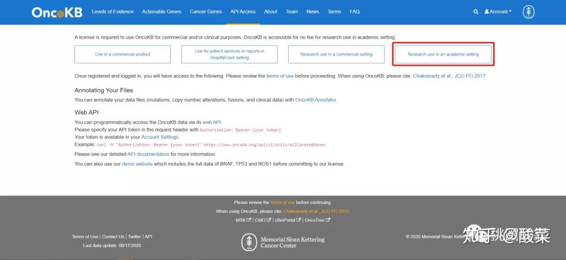Choose Use for patient services or reports
This screenshot has width=566, height=260.
point(230,54)
